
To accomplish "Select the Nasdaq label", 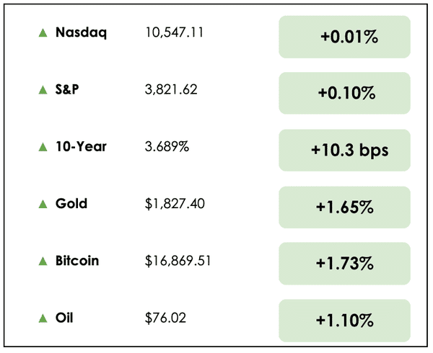I will 81,33.
